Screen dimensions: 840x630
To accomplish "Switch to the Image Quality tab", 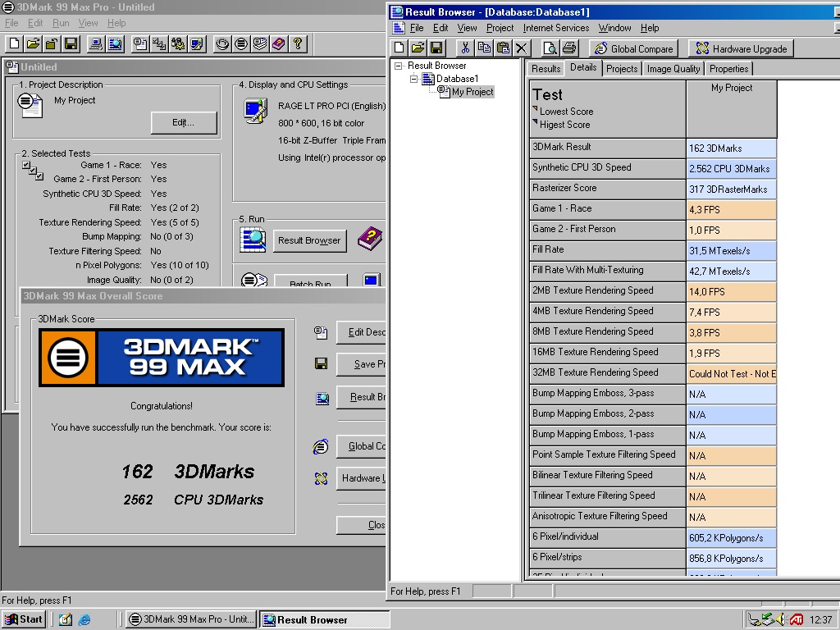I will click(673, 69).
